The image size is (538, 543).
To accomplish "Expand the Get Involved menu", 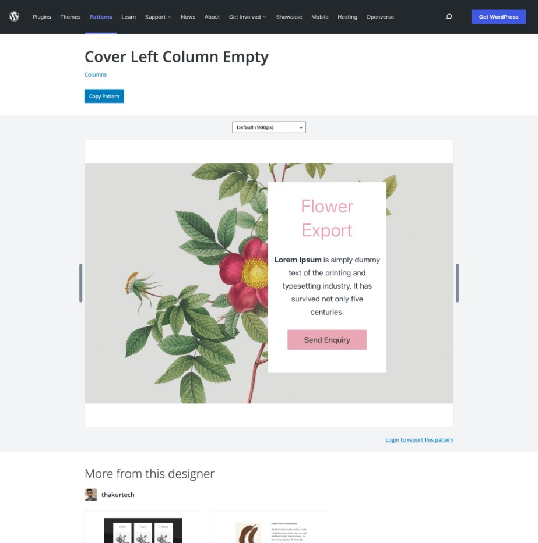I will [x=248, y=17].
